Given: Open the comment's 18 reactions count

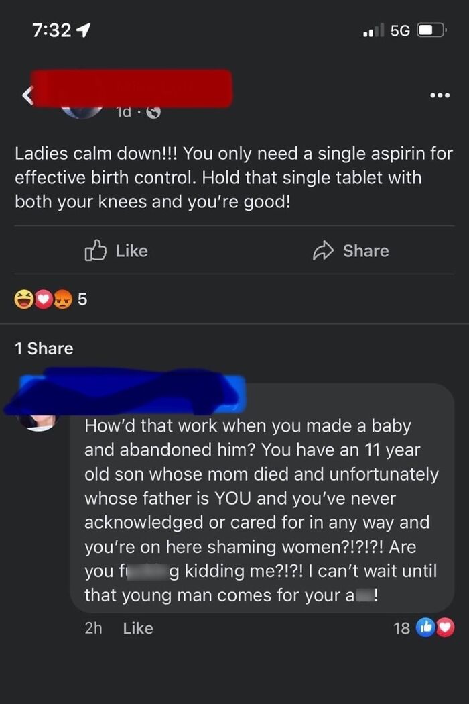Looking at the screenshot, I should click(402, 628).
